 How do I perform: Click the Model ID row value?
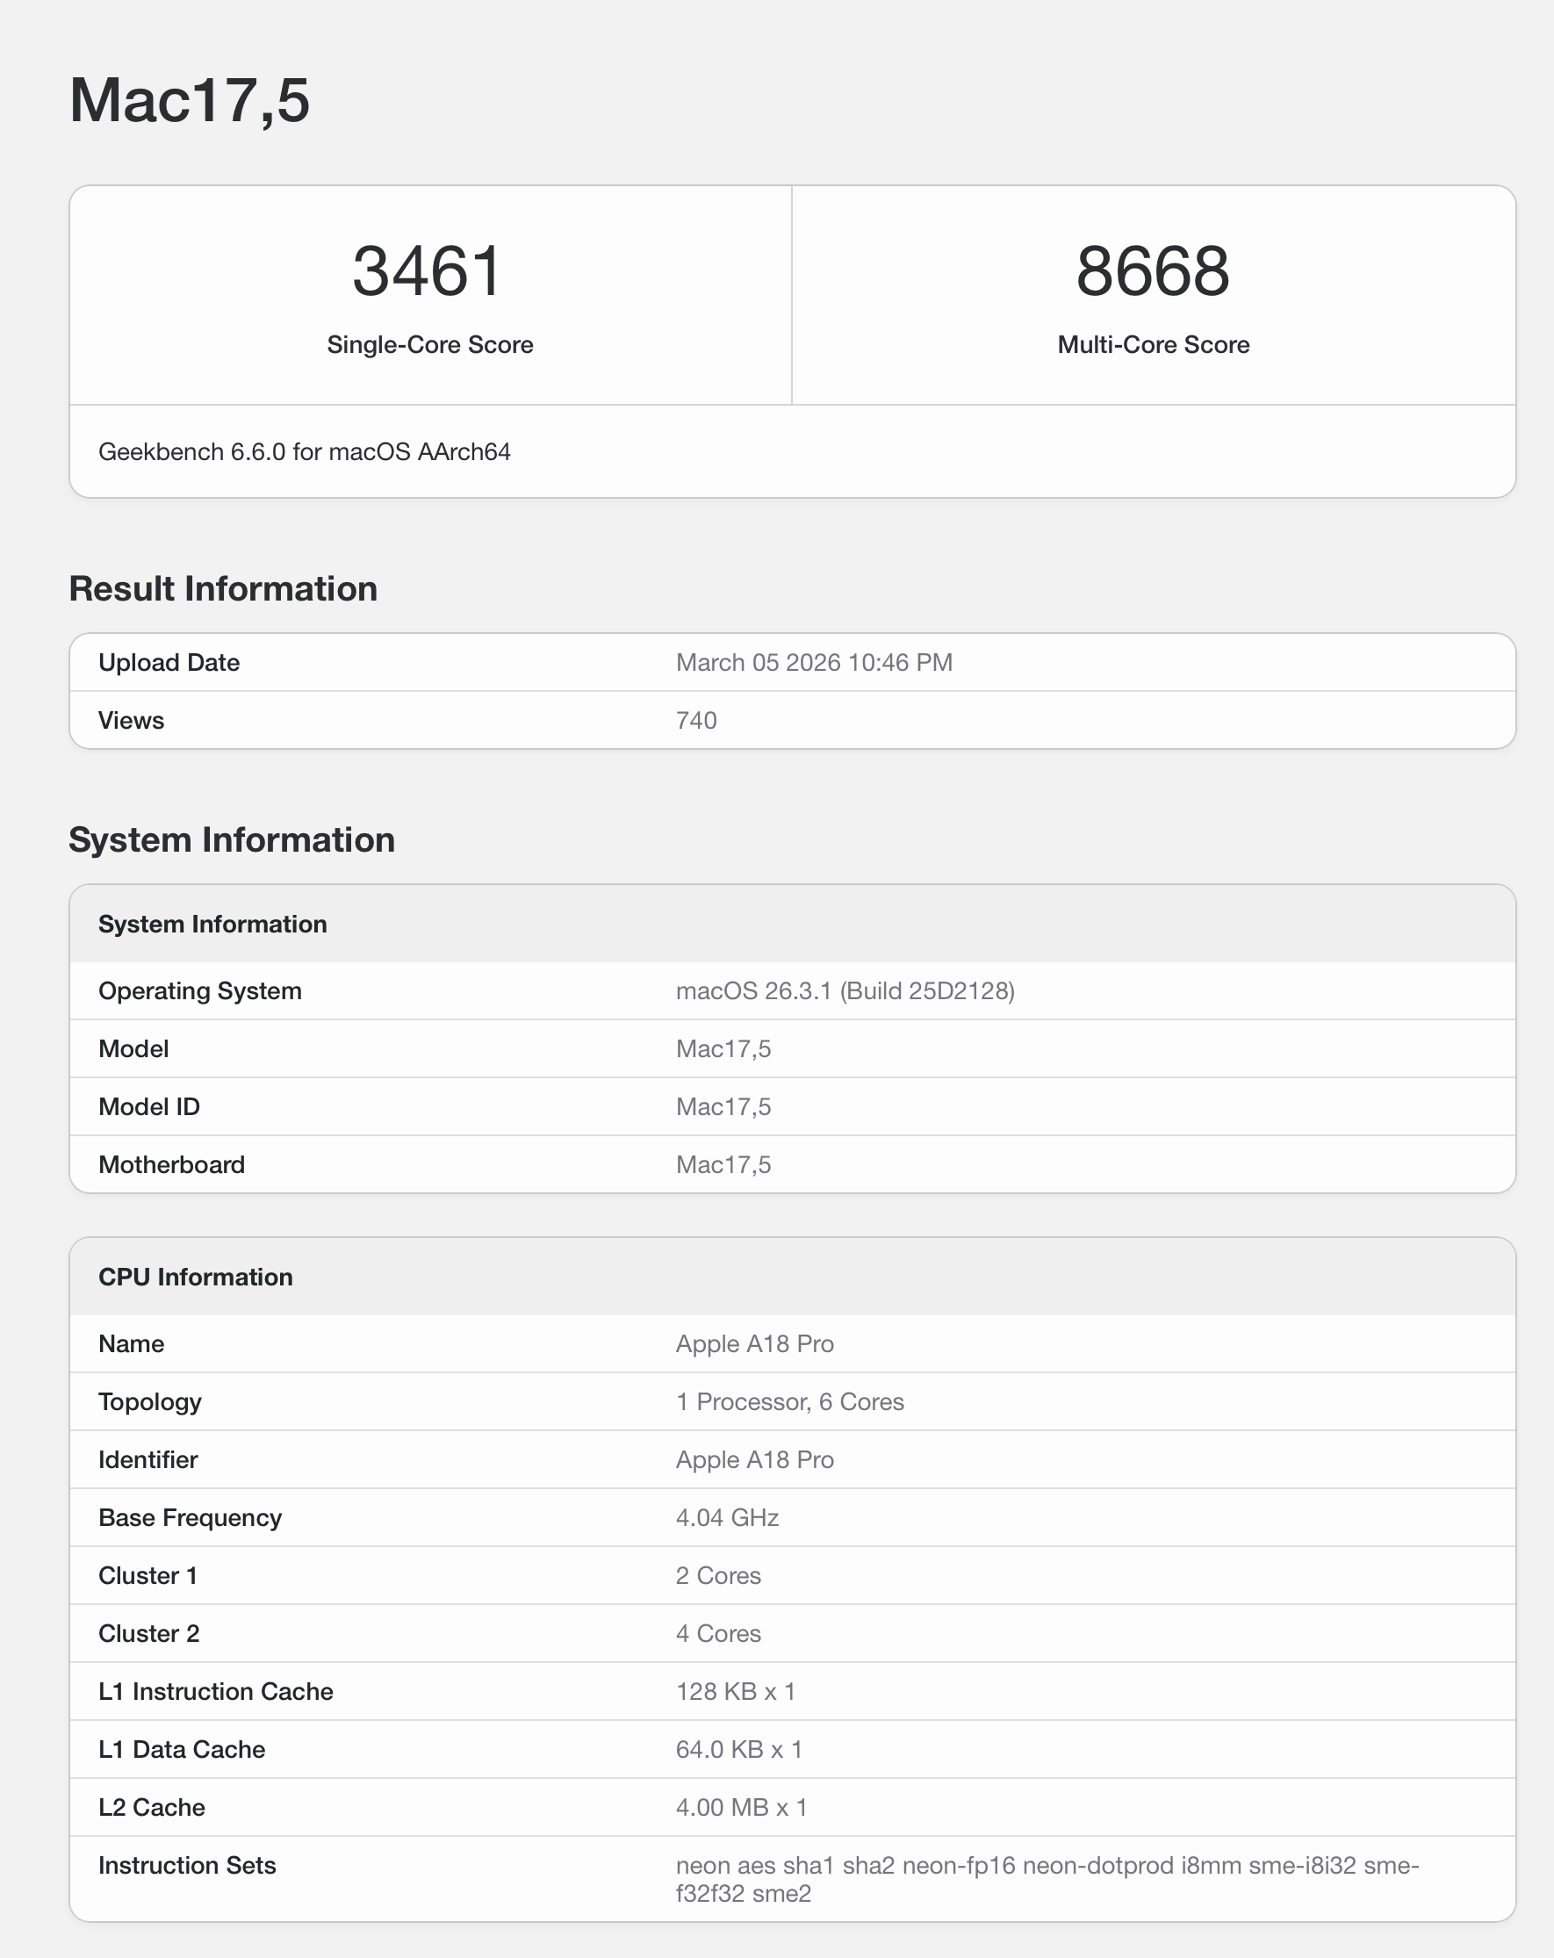[x=723, y=1107]
